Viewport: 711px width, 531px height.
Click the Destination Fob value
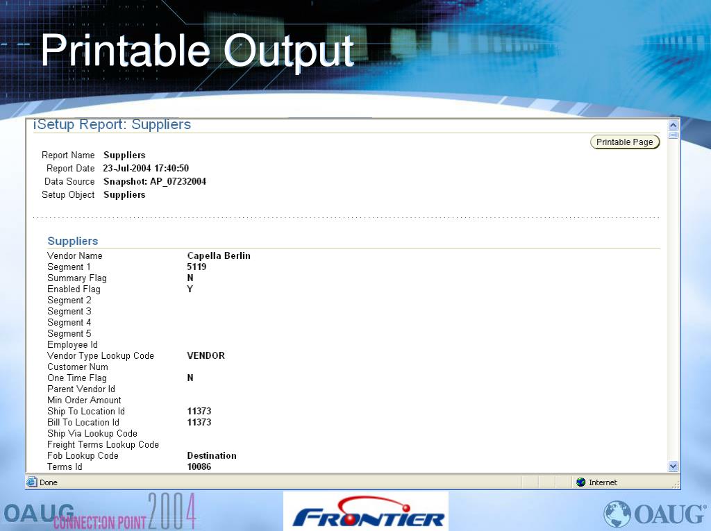[212, 456]
